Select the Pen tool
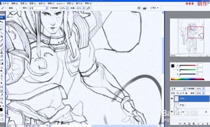This screenshot has height=127, width=210. click(2, 76)
